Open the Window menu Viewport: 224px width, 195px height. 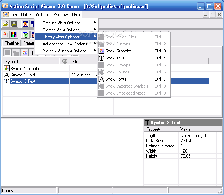(61, 14)
